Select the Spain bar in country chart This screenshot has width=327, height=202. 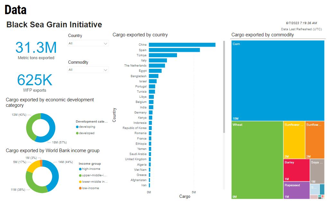point(174,50)
